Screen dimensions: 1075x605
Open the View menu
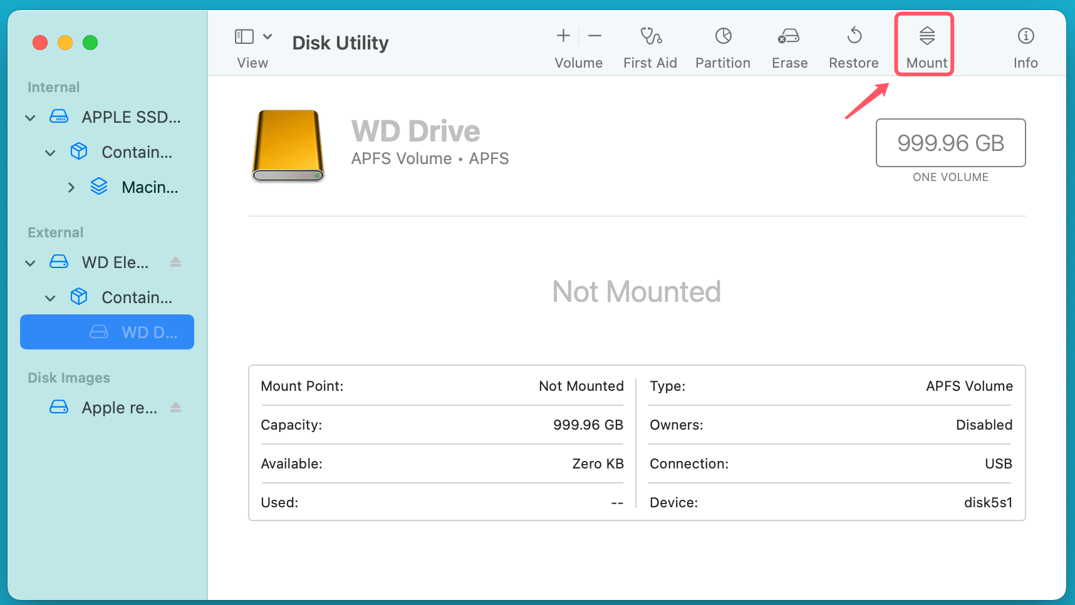pos(252,63)
